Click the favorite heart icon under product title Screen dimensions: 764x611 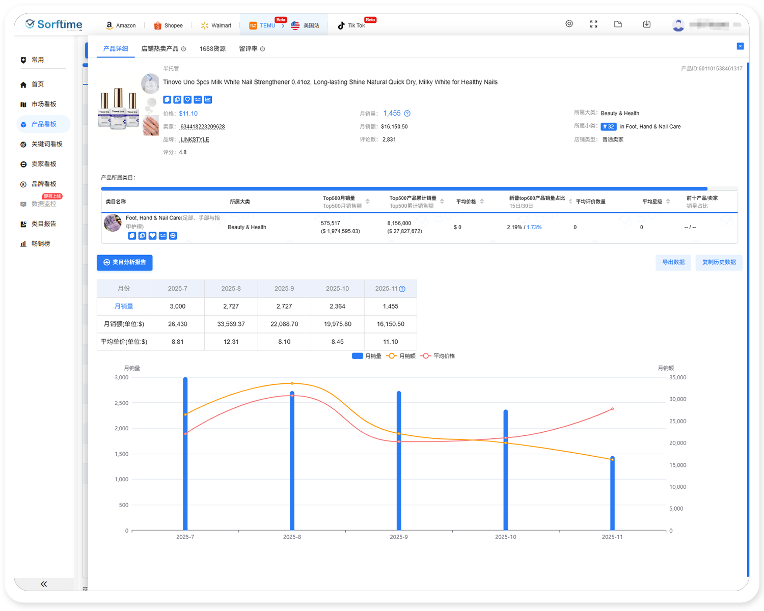[x=187, y=100]
